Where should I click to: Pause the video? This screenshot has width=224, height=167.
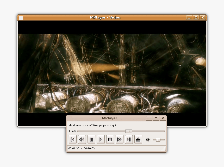91,139
